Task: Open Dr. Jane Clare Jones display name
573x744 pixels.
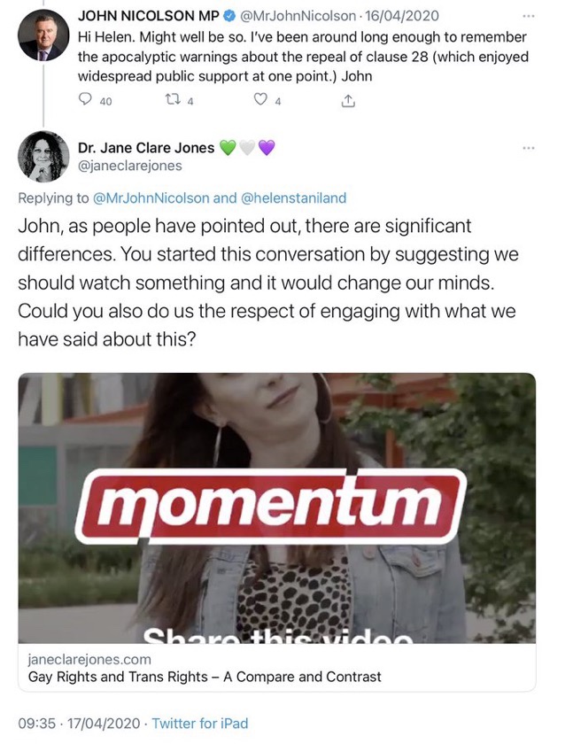Action: 146,148
